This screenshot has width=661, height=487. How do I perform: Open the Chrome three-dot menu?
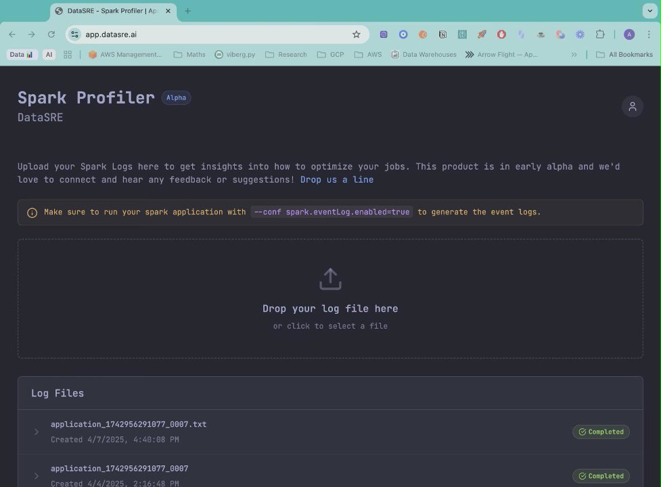(649, 34)
